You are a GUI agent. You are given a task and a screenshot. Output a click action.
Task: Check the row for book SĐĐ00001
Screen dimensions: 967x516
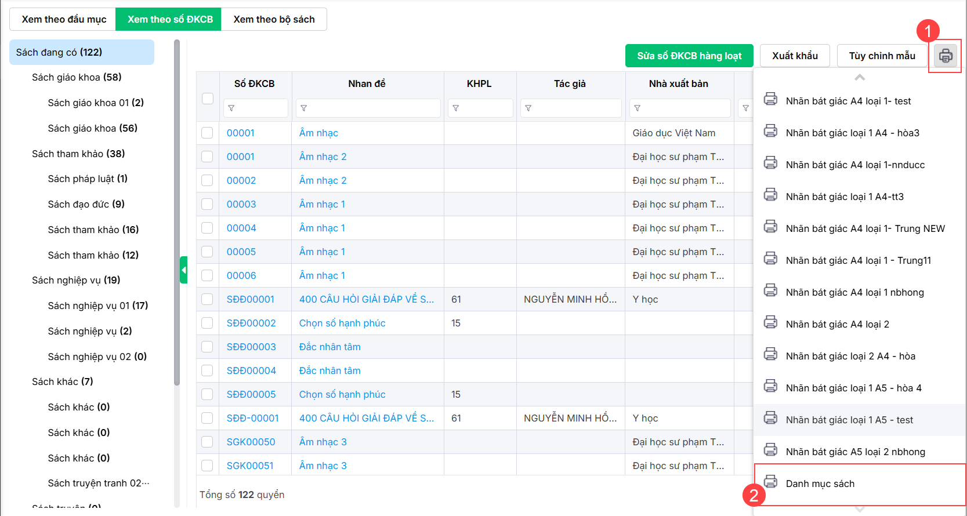(x=207, y=299)
